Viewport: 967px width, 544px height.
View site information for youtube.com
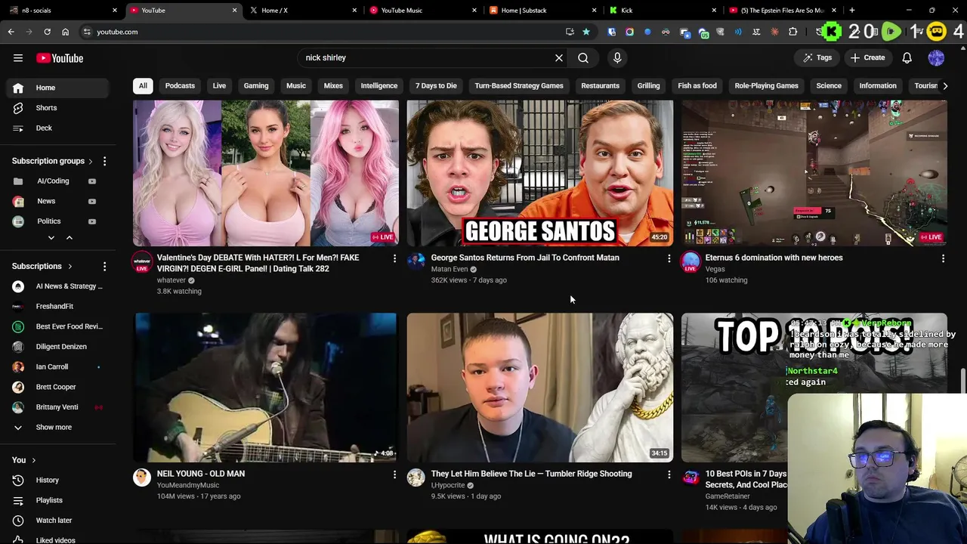[x=87, y=32]
